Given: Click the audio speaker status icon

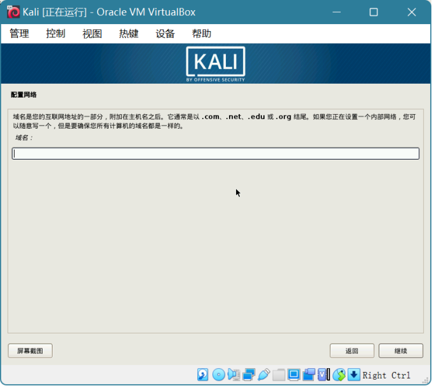Looking at the screenshot, I should click(x=233, y=375).
